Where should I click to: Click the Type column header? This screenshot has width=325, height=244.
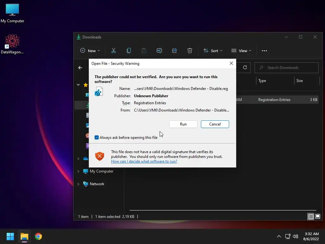tap(262, 81)
